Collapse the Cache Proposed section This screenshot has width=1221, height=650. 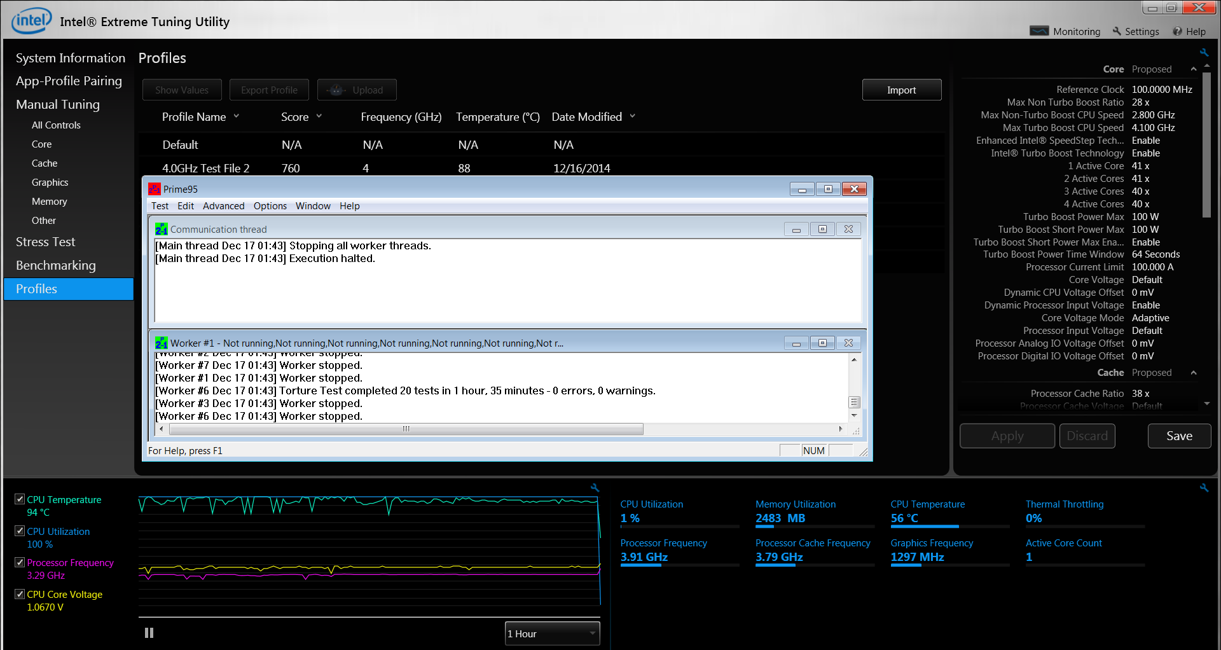(x=1193, y=373)
